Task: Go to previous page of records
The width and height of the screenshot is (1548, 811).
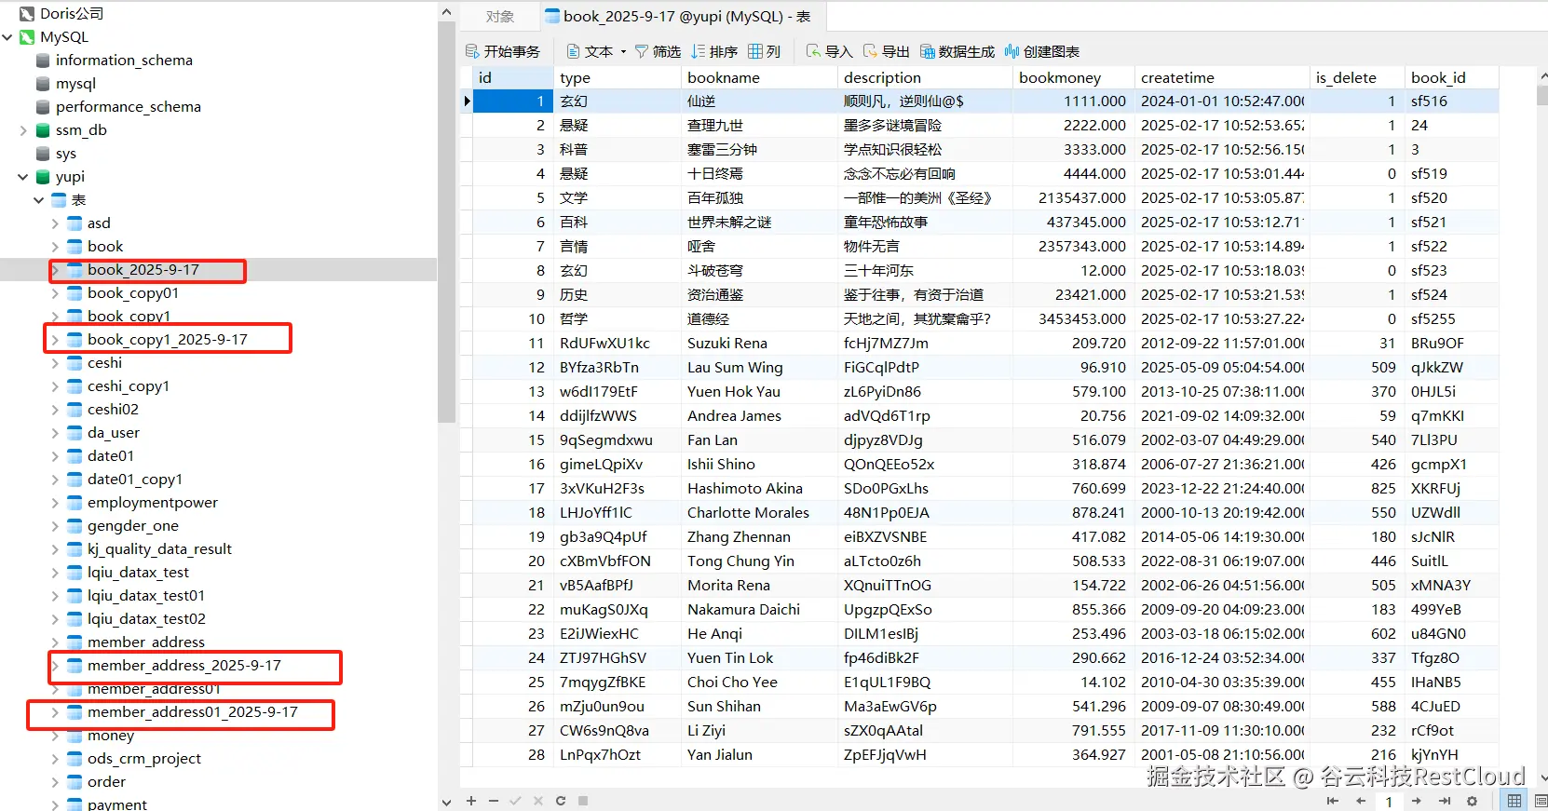Action: tap(1361, 801)
